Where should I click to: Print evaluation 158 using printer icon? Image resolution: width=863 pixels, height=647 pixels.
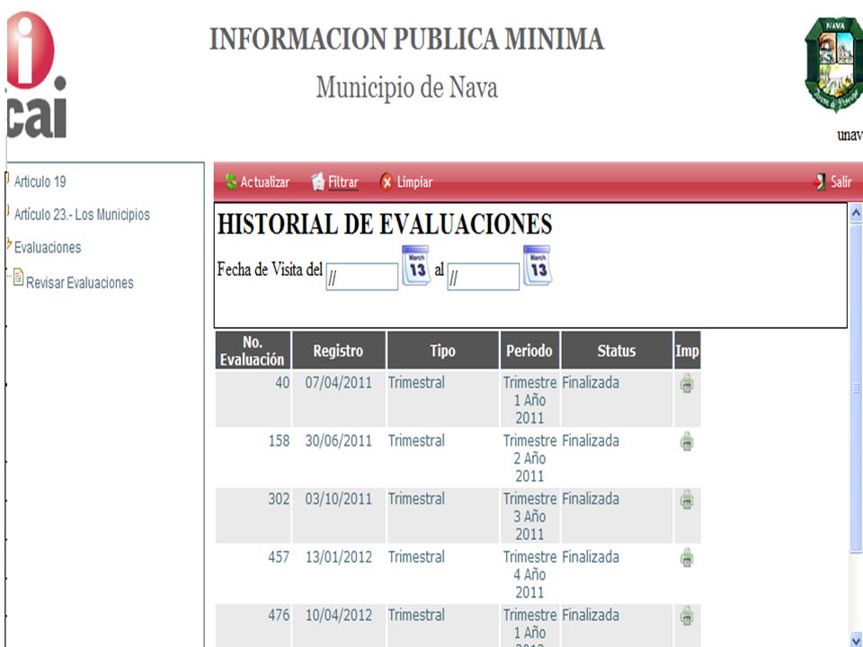point(686,441)
